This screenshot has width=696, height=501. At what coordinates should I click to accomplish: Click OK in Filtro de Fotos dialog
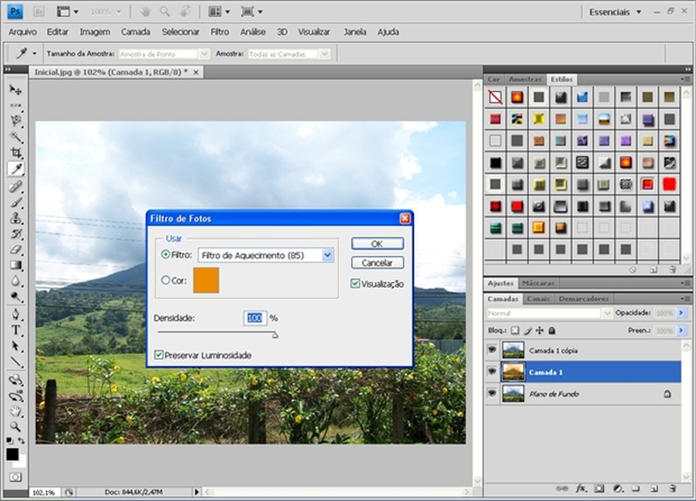pyautogui.click(x=377, y=243)
